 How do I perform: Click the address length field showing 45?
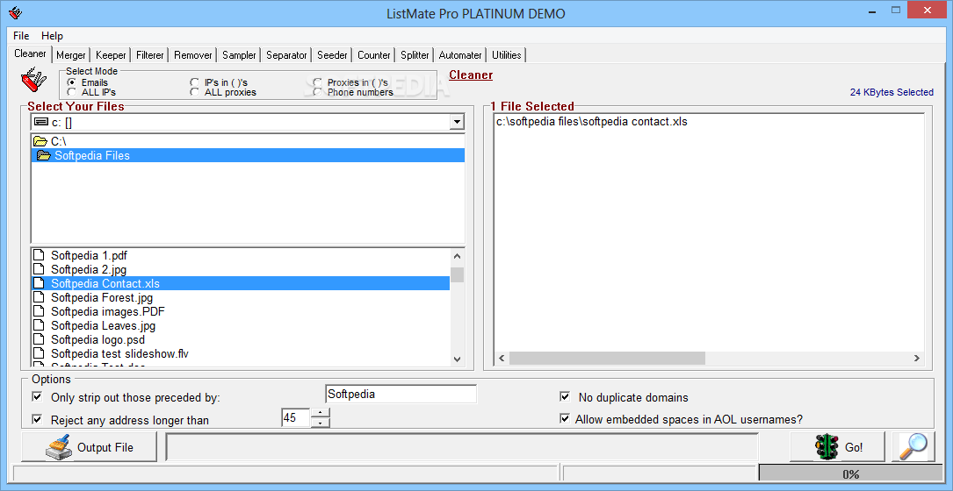[297, 417]
